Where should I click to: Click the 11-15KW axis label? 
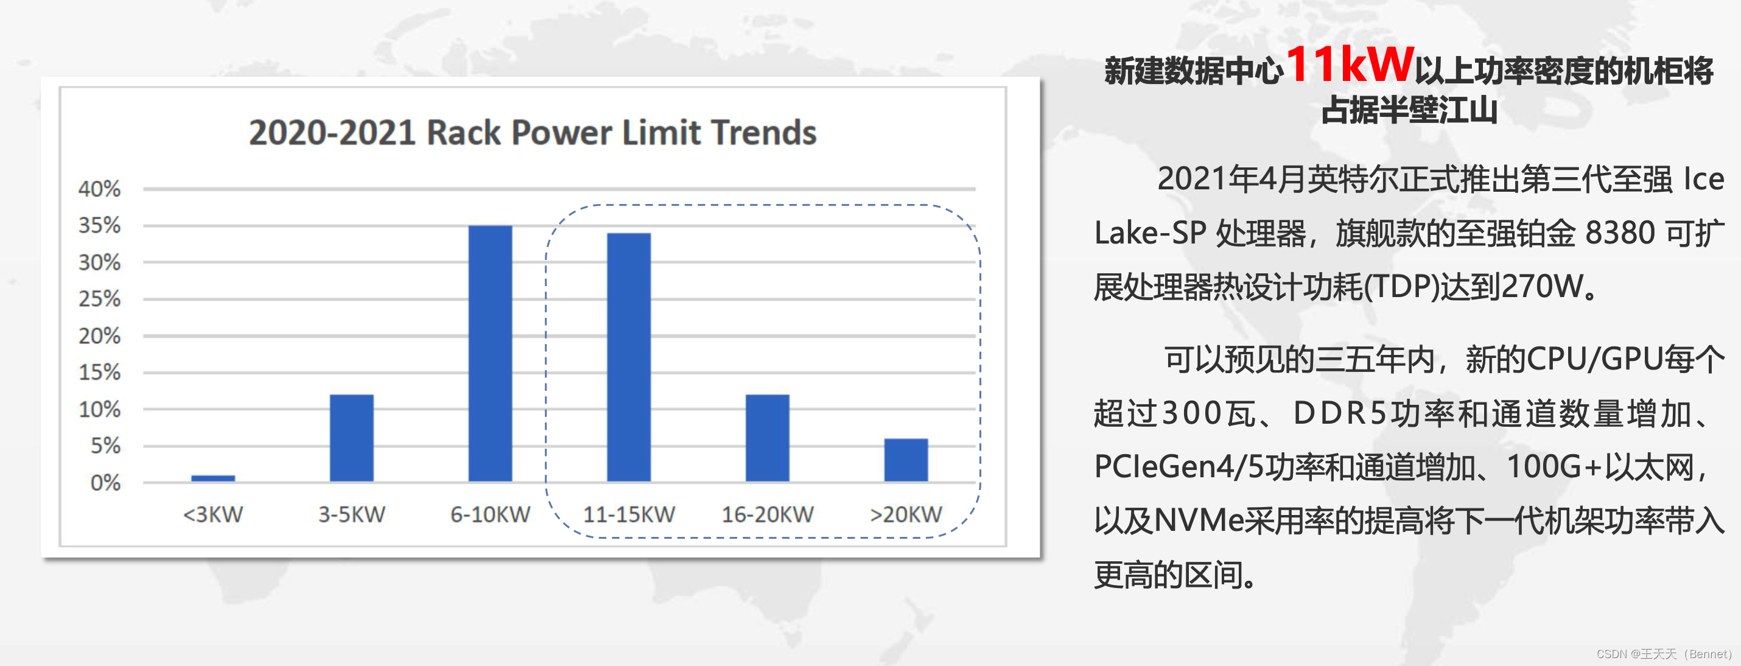[x=629, y=514]
